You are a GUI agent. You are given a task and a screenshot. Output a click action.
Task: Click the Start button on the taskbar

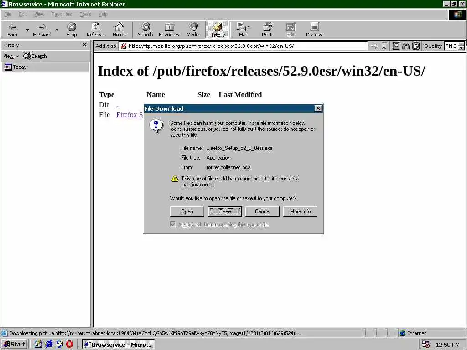tap(14, 345)
